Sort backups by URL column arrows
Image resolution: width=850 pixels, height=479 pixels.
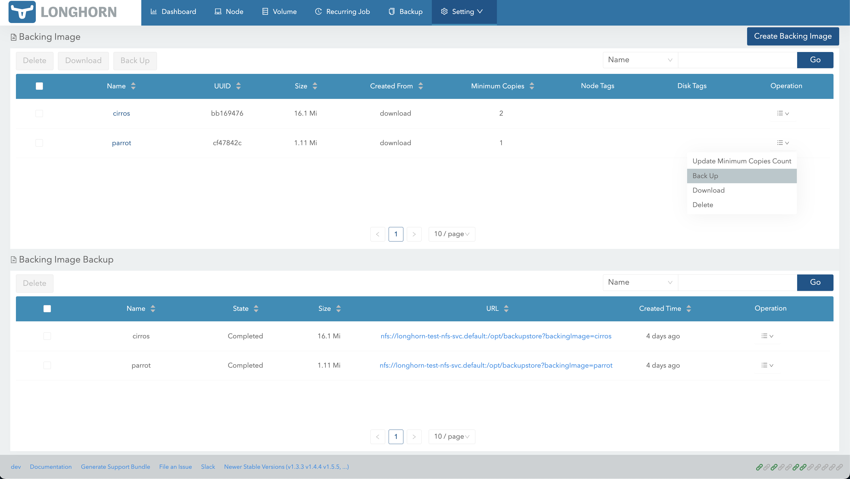pyautogui.click(x=506, y=309)
